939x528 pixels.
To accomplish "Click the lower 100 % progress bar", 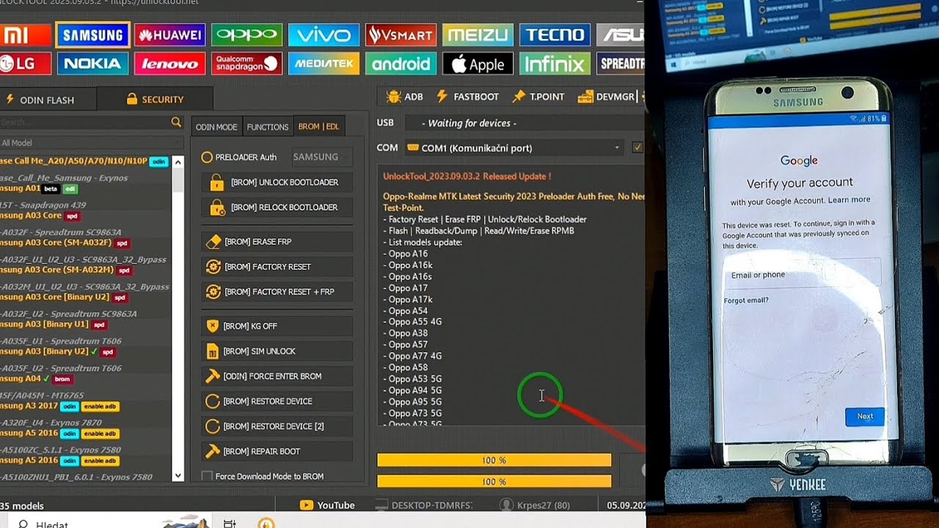I will pos(494,481).
